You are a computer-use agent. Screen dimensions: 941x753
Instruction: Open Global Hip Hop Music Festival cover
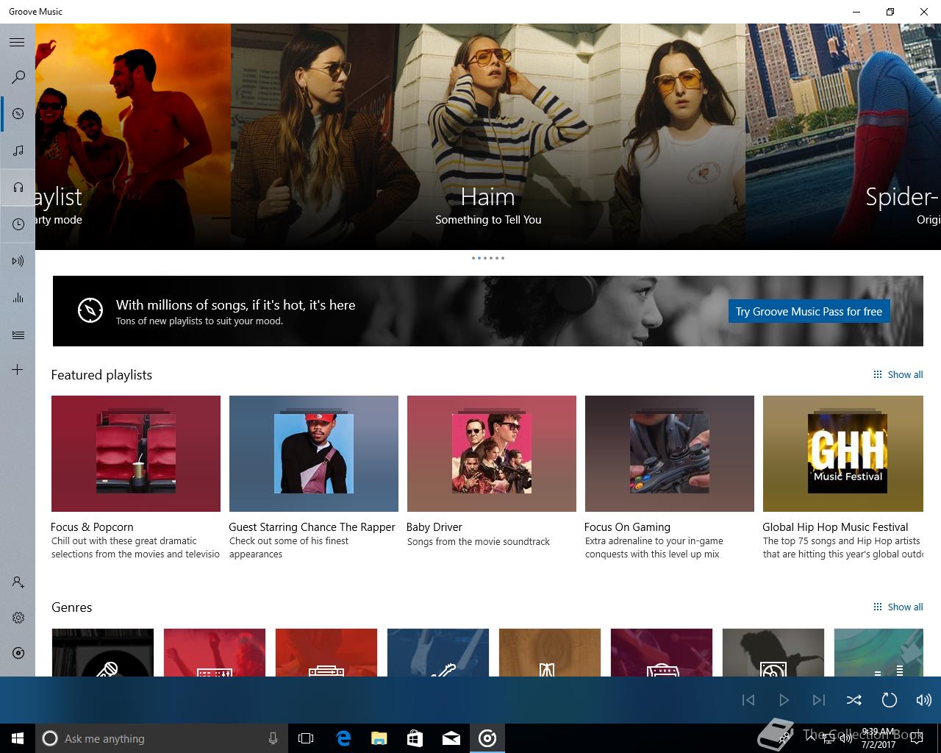843,454
